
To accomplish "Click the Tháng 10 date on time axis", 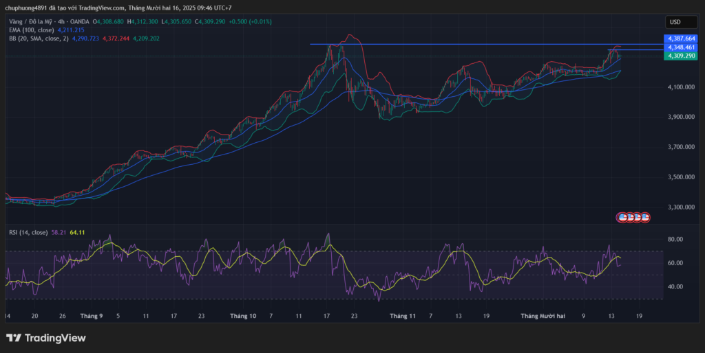I will tap(243, 316).
